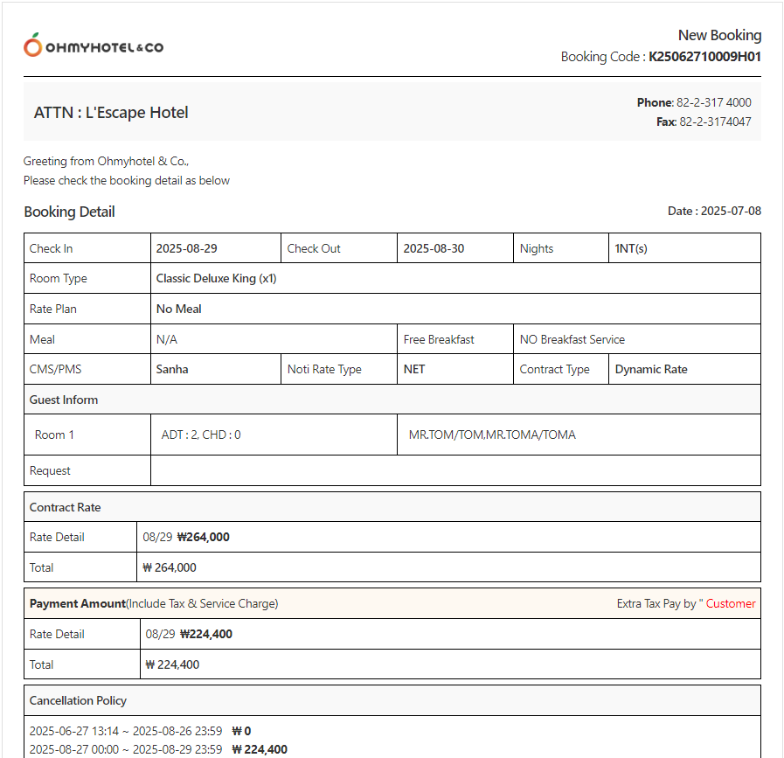Click the guest names MR.TOM/TOM.MR.TOMA/TOMA
Image resolution: width=784 pixels, height=758 pixels.
point(492,435)
